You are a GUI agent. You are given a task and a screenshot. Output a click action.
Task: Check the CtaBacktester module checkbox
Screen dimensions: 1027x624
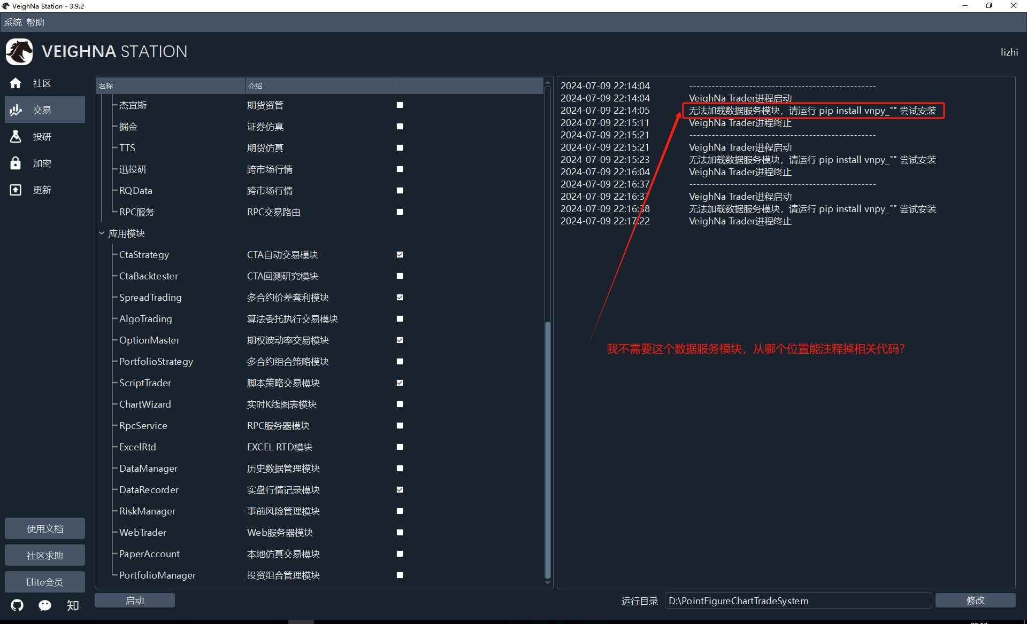[400, 276]
